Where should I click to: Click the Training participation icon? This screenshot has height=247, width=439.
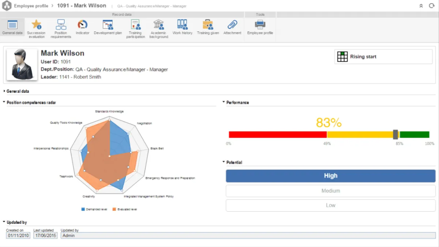pos(135,25)
